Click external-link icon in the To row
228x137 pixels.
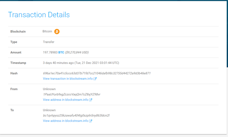(91, 121)
